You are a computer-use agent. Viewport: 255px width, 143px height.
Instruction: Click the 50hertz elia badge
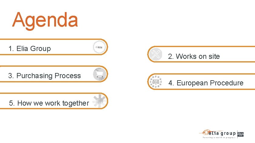(241, 133)
